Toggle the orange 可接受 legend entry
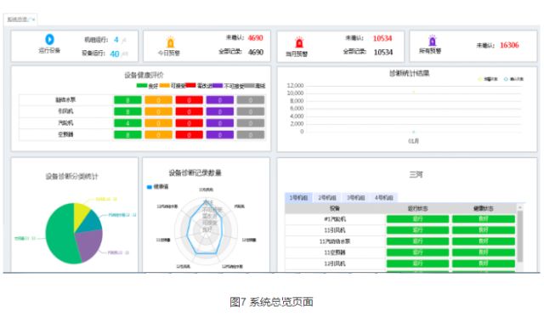Image resolution: width=544 pixels, height=317 pixels. [173, 86]
